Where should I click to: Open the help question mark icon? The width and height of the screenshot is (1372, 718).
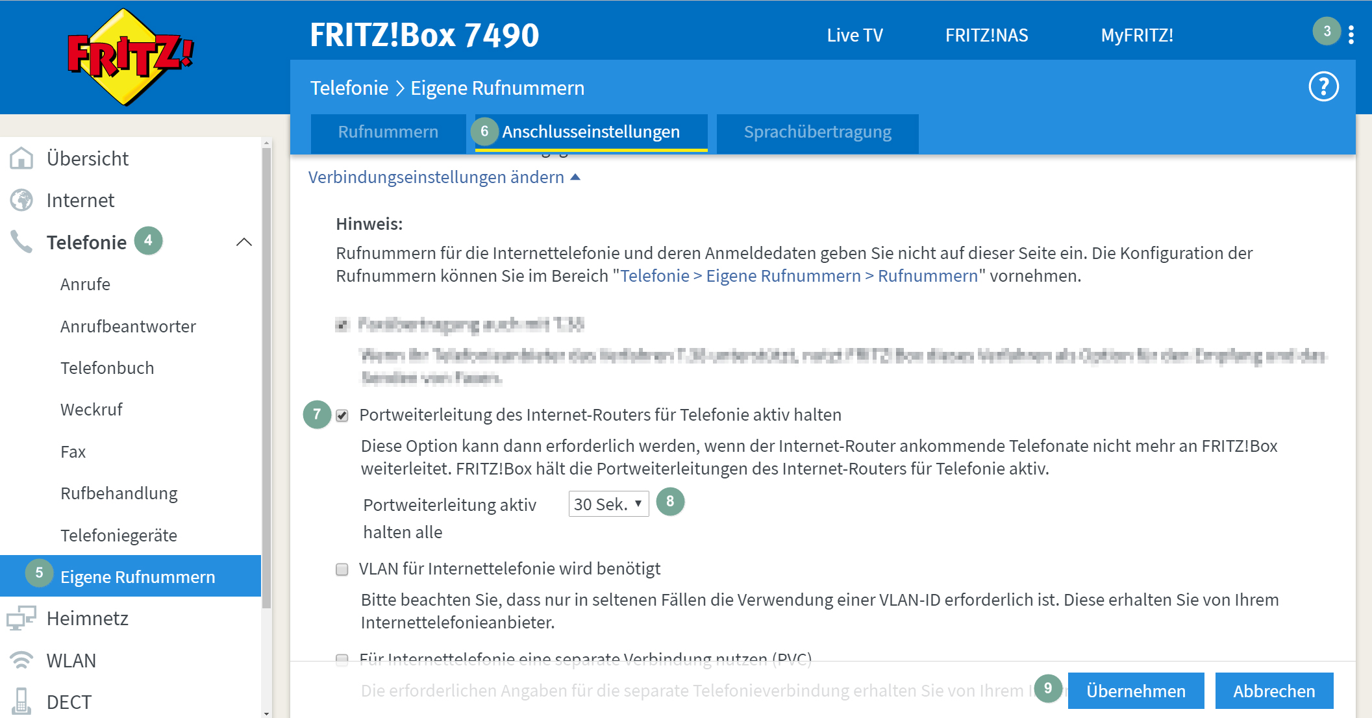[1323, 87]
